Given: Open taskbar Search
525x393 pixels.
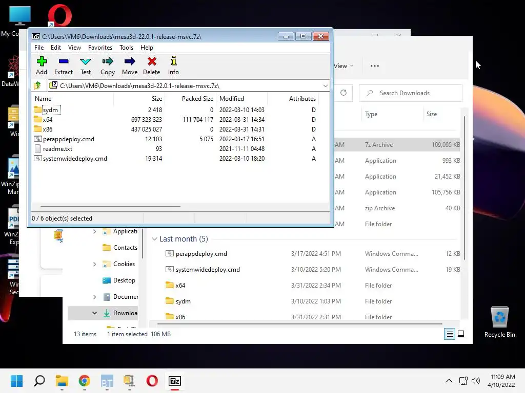Looking at the screenshot, I should pyautogui.click(x=39, y=381).
